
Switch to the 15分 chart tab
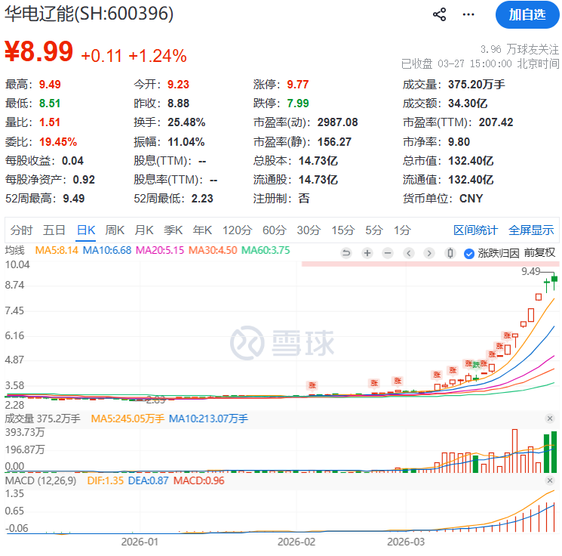(x=343, y=230)
